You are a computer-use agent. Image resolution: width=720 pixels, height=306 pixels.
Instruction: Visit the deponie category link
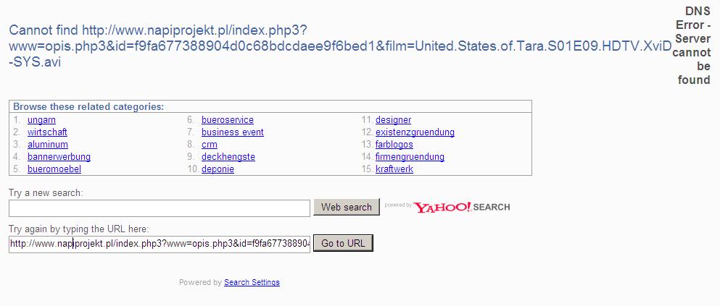(218, 169)
